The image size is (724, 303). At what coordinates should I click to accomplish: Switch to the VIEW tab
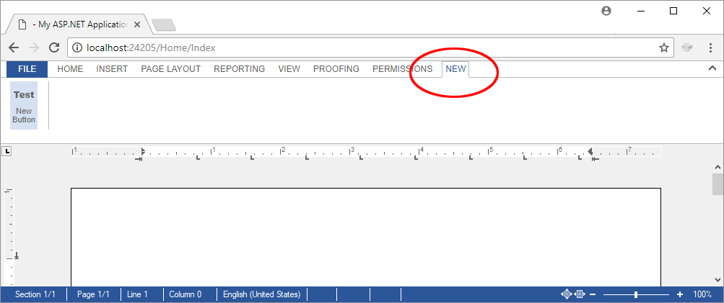click(289, 69)
